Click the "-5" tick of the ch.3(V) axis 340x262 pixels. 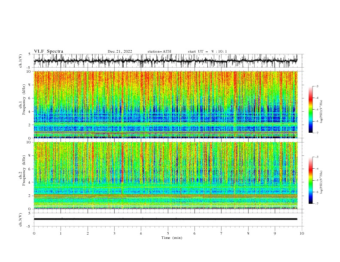[29, 226]
